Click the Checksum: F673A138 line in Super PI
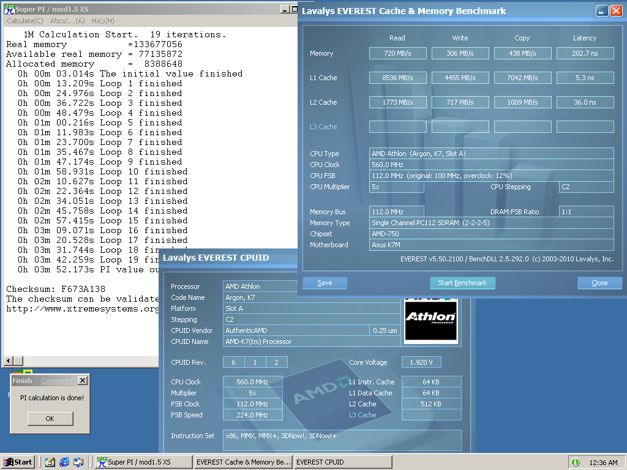Viewport: 627px width, 470px height. 56,289
